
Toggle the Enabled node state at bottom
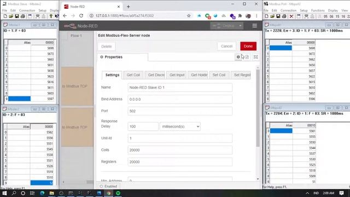[109, 186]
